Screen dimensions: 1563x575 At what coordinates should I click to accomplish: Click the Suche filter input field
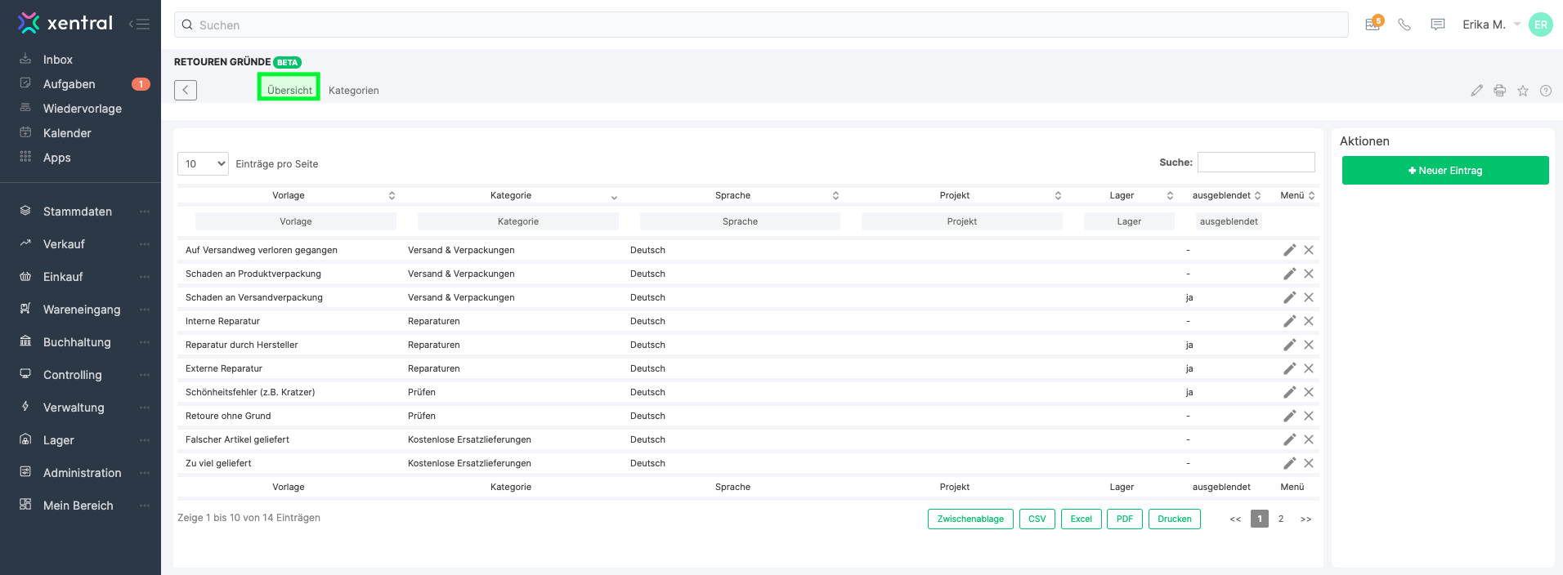click(x=1256, y=163)
